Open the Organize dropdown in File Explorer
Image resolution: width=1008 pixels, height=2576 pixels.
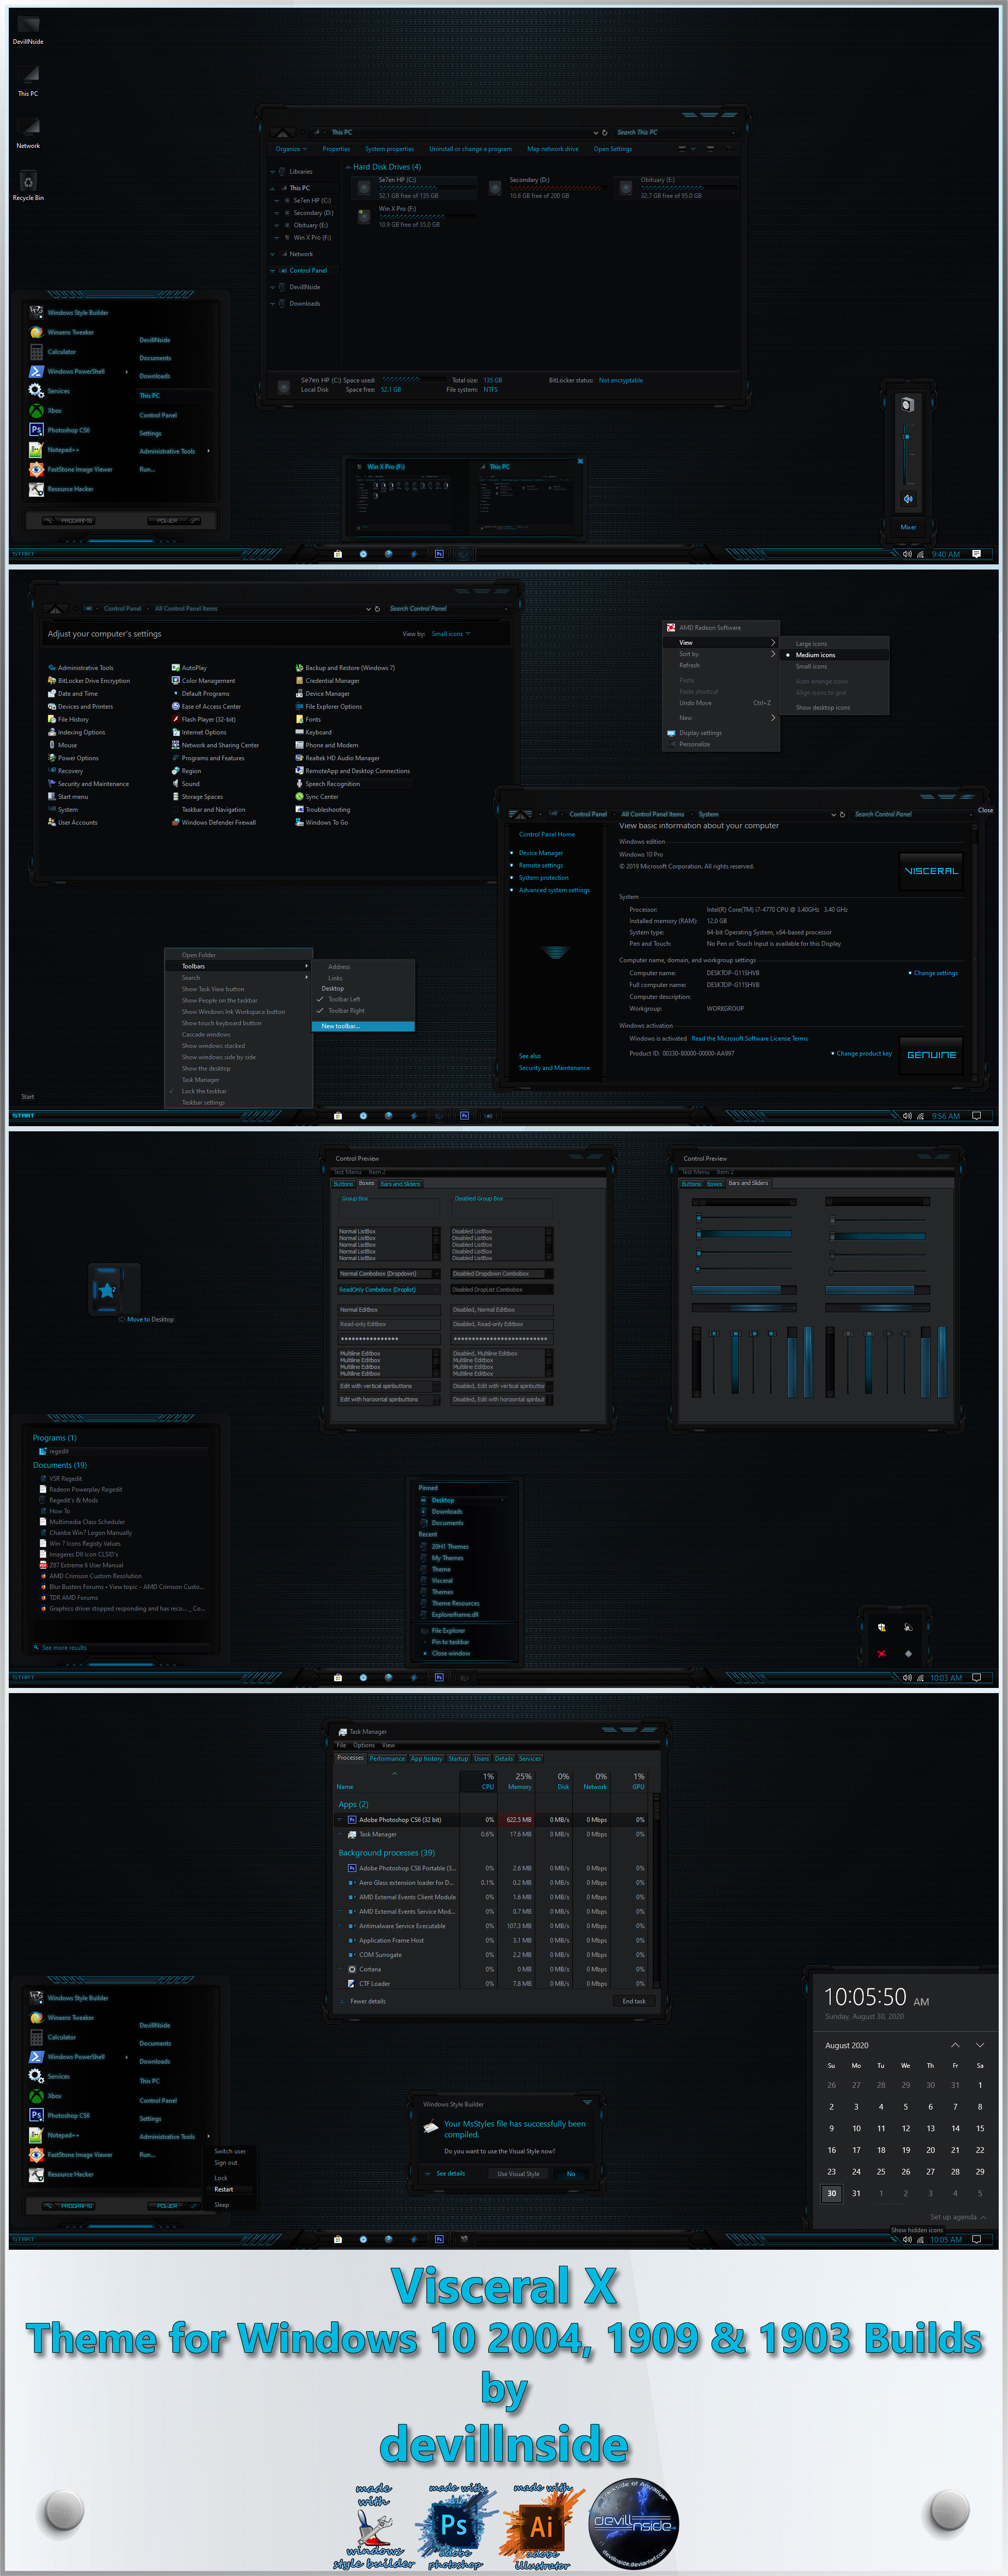(291, 149)
